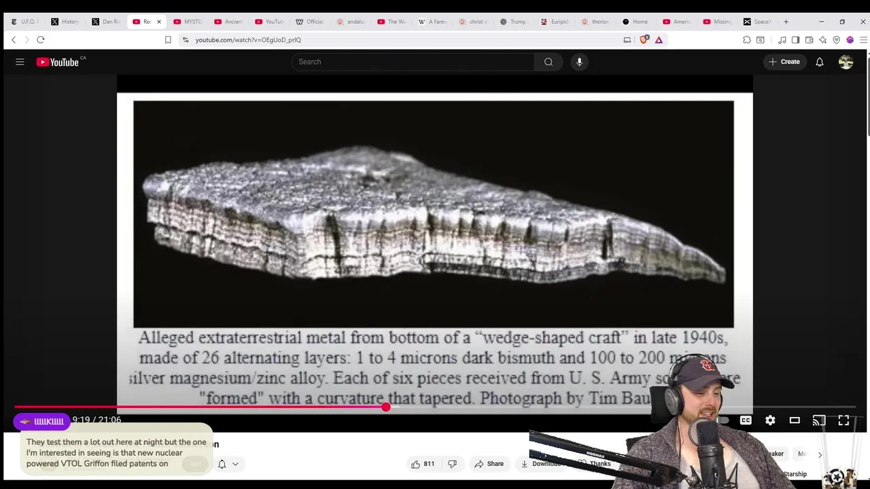
Task: Click the search magnifier button
Action: (549, 62)
